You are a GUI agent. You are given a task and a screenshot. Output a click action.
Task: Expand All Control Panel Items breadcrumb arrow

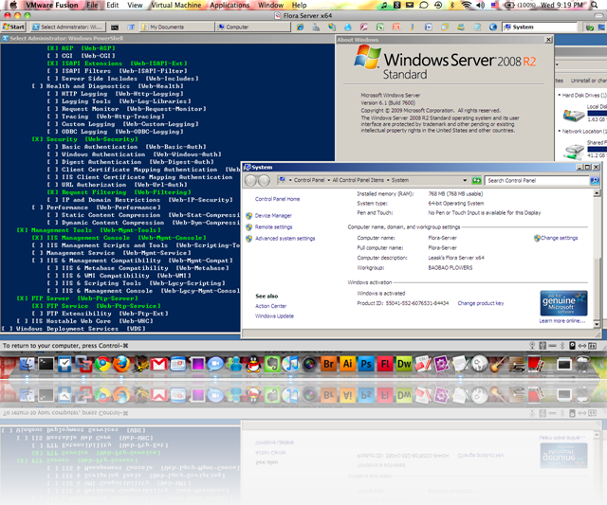[x=388, y=180]
